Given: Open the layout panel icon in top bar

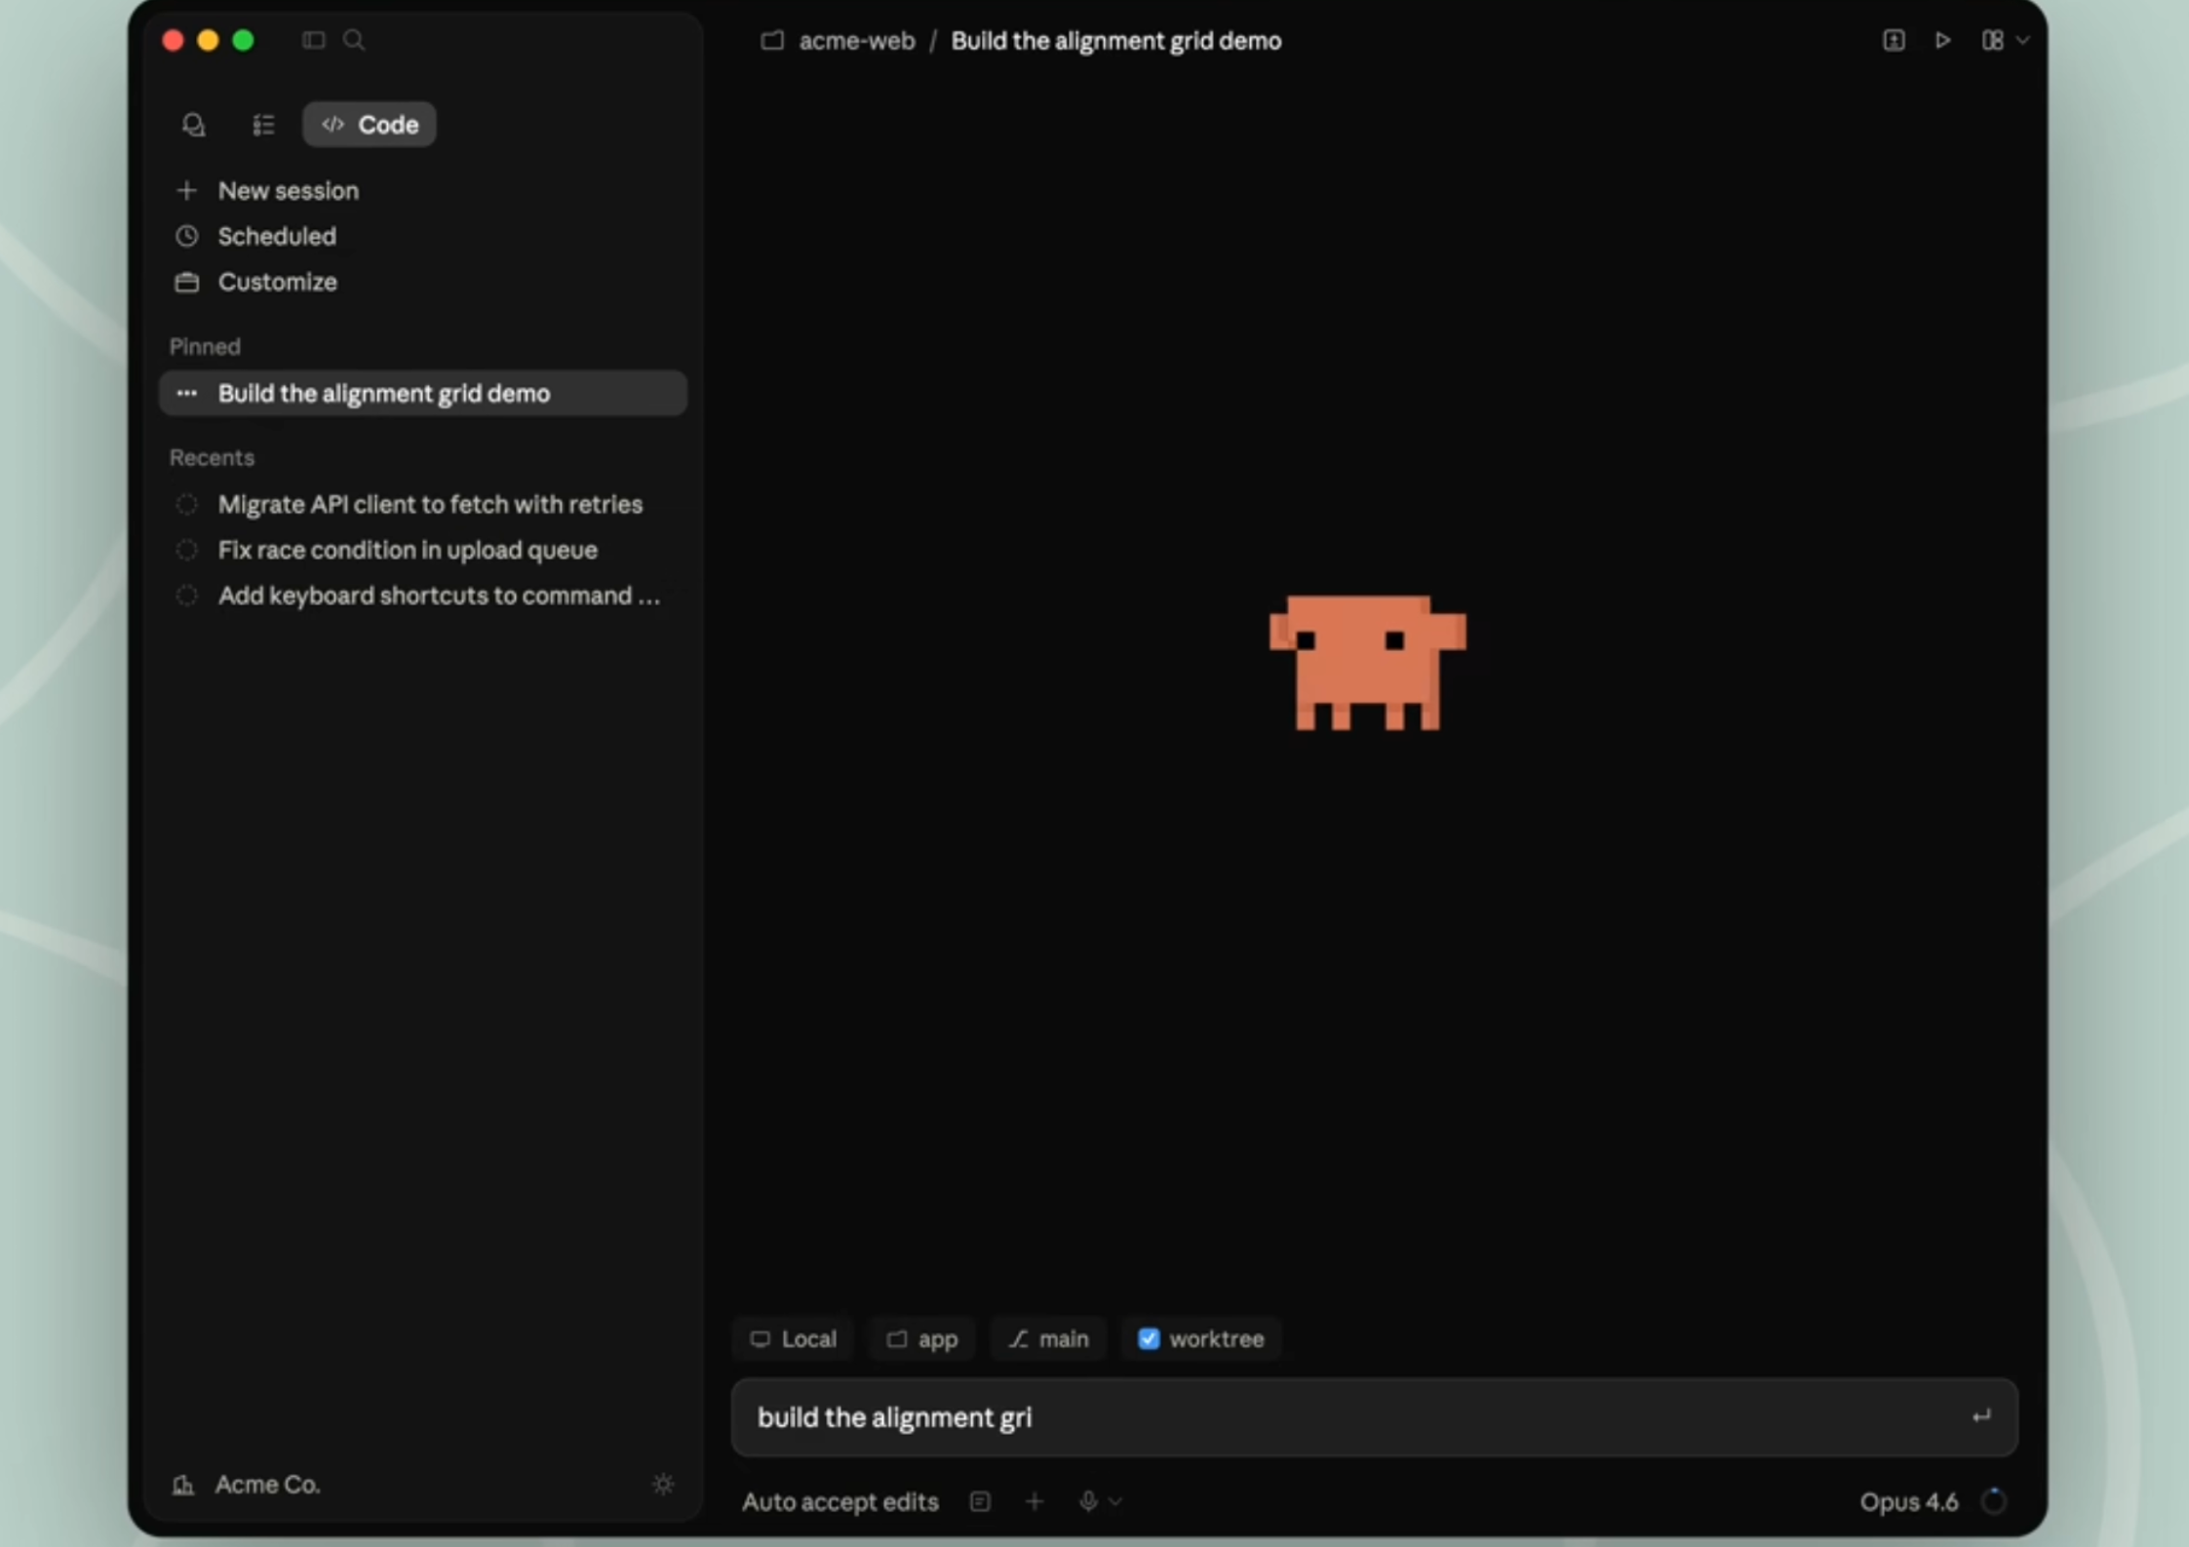Looking at the screenshot, I should tap(1992, 40).
